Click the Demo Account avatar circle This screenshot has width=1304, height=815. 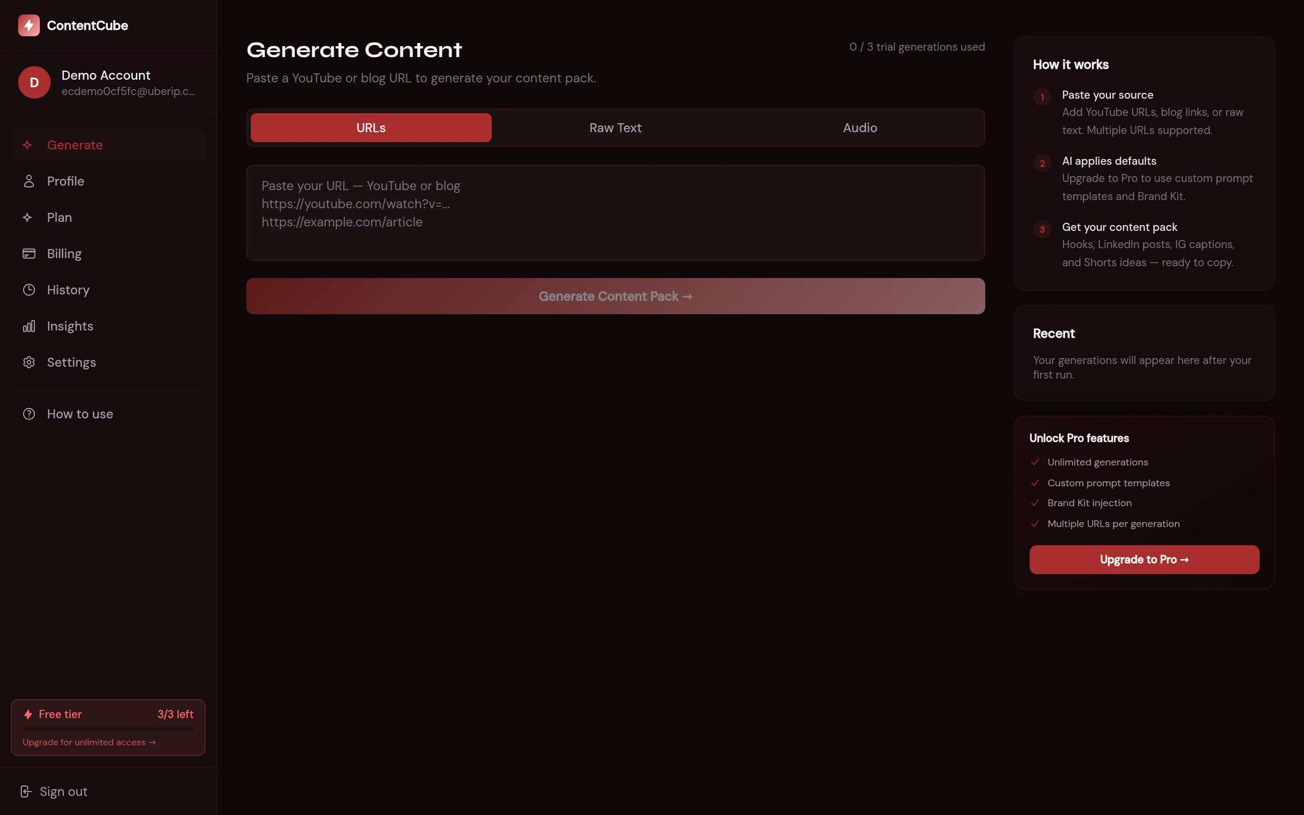click(34, 82)
